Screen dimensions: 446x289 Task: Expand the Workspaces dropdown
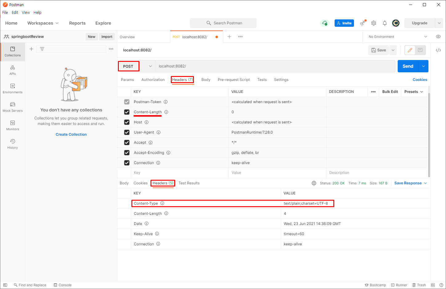click(43, 23)
